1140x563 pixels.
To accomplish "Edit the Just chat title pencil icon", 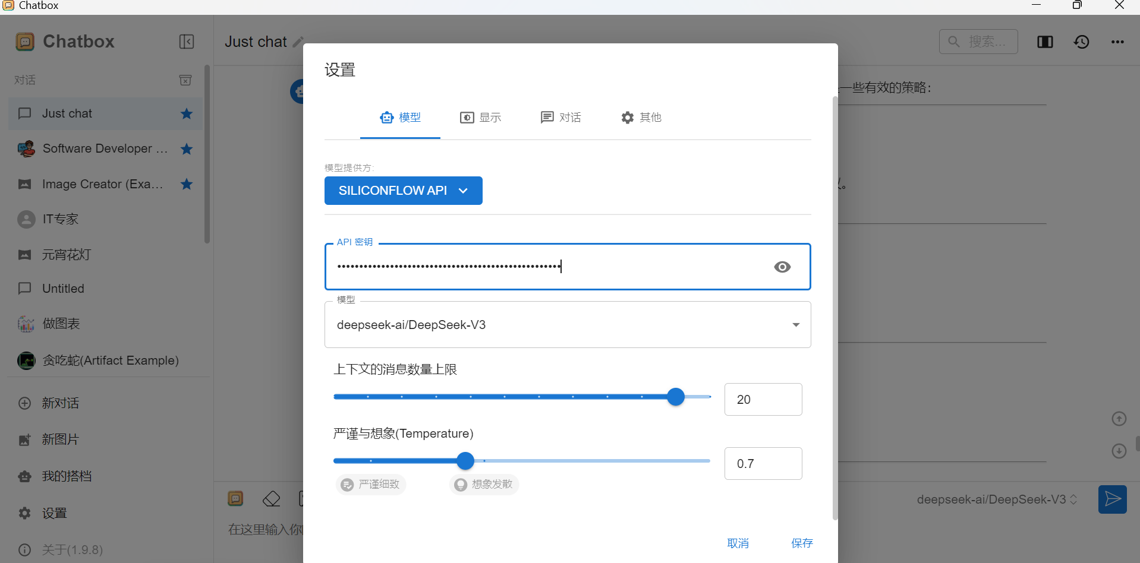I will (298, 42).
